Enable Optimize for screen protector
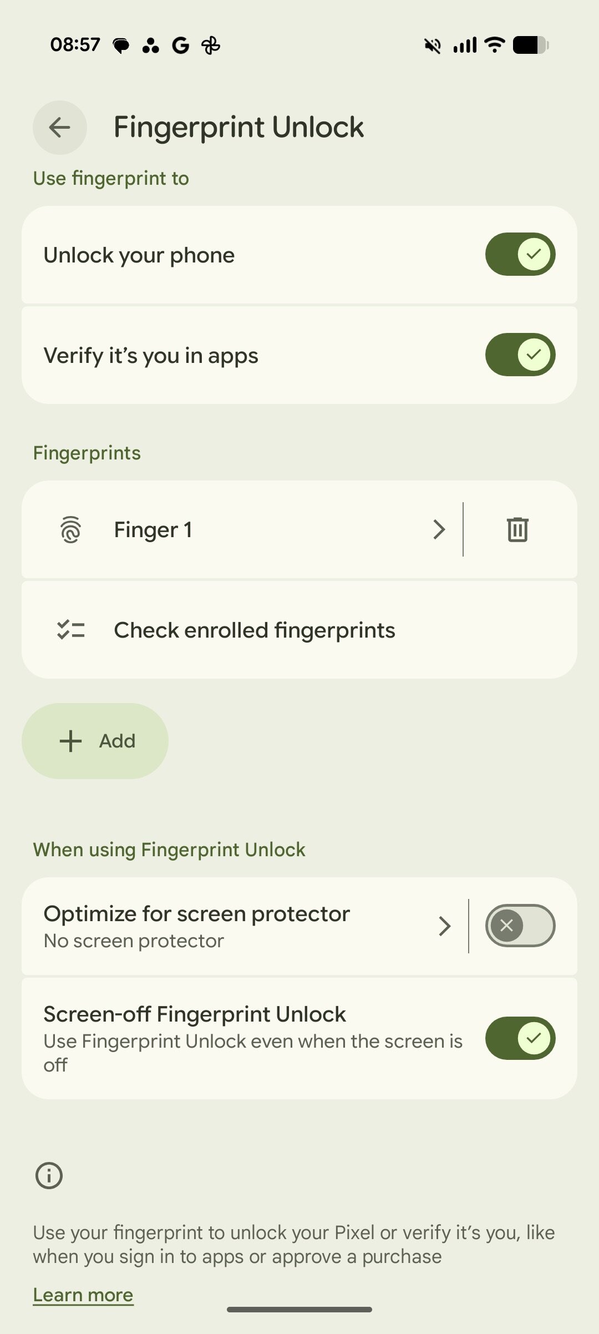This screenshot has width=599, height=1334. pyautogui.click(x=520, y=925)
